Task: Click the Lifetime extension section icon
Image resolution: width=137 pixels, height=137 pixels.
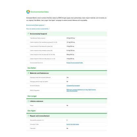Action: pyautogui.click(x=28, y=101)
